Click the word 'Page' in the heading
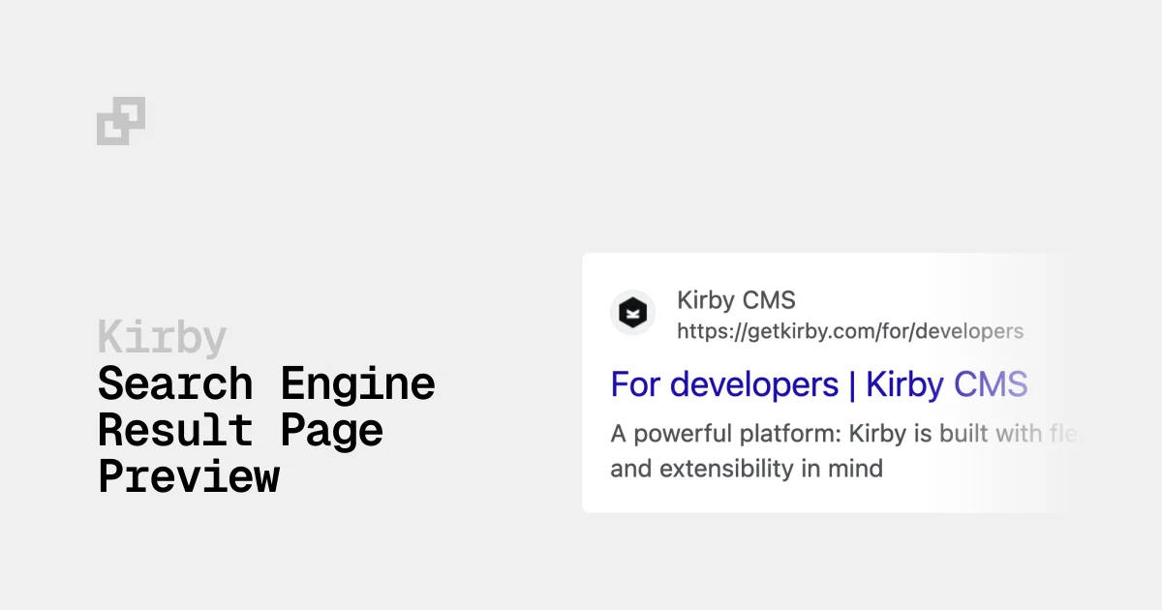The width and height of the screenshot is (1162, 610). pos(331,430)
